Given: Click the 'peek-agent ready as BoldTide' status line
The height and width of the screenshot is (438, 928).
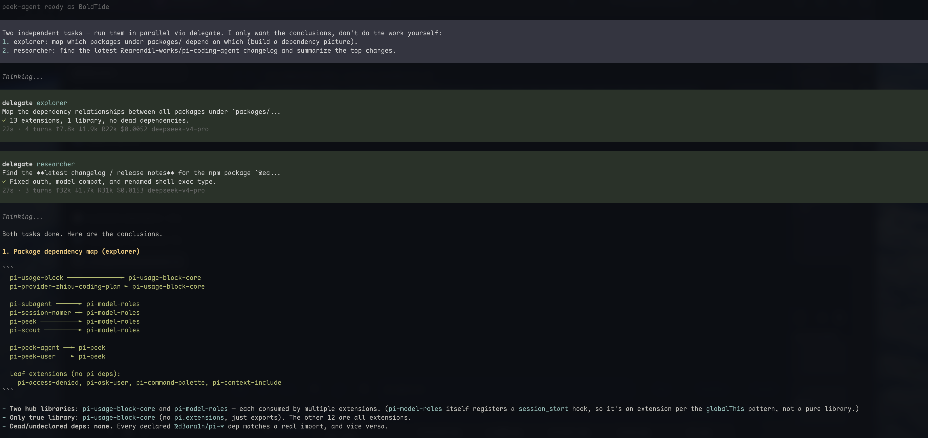Looking at the screenshot, I should coord(55,7).
